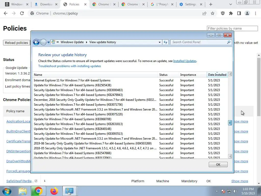
Task: Sort by the Importance column header
Action: point(193,75)
